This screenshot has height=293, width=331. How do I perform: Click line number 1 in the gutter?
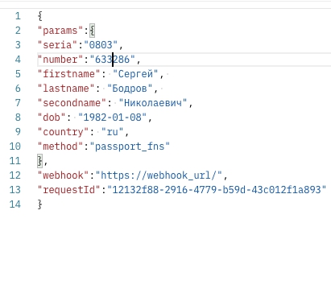(18, 16)
